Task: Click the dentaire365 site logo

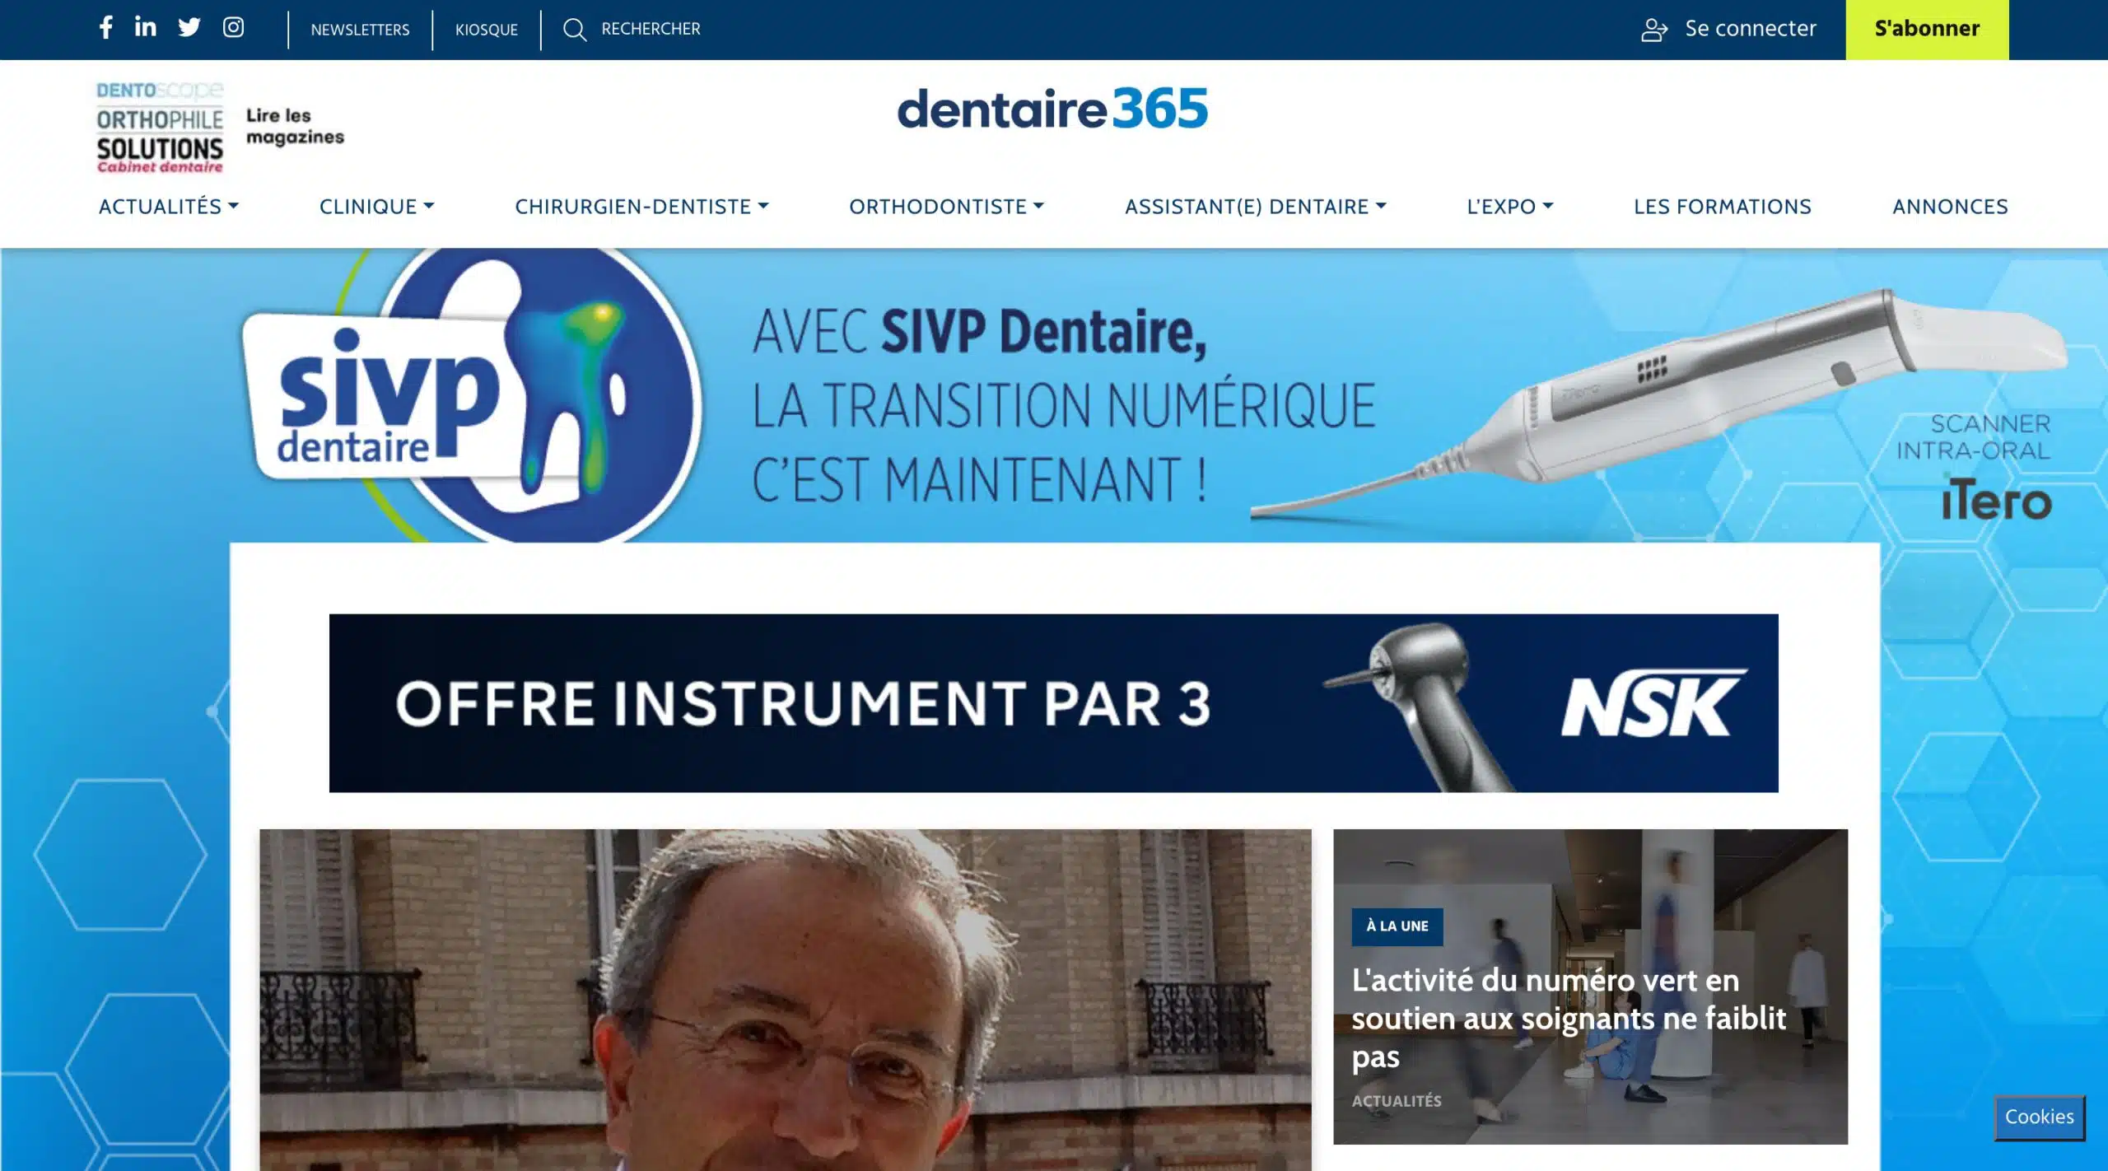Action: point(1052,109)
